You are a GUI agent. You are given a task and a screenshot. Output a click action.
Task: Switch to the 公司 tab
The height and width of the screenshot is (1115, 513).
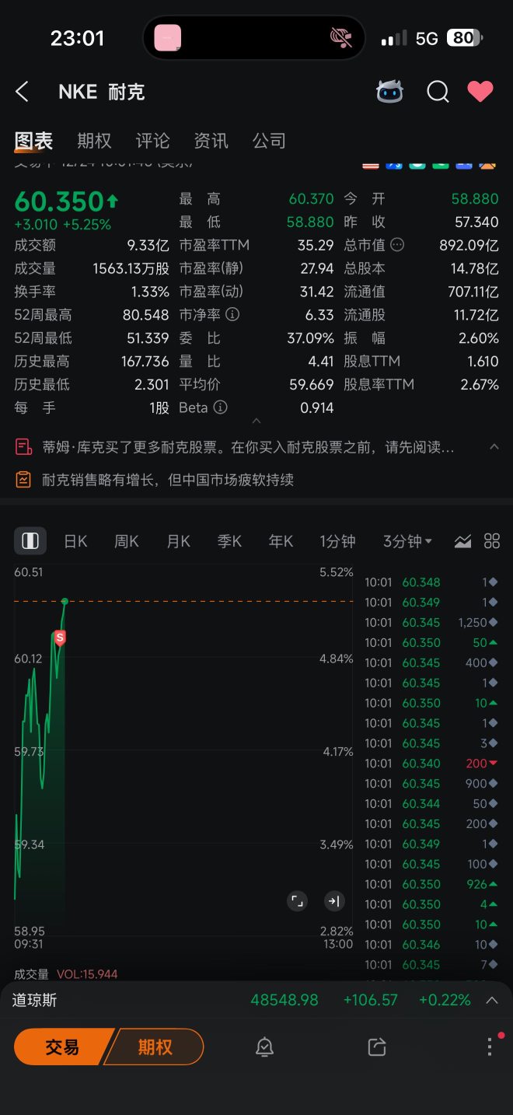pos(269,141)
